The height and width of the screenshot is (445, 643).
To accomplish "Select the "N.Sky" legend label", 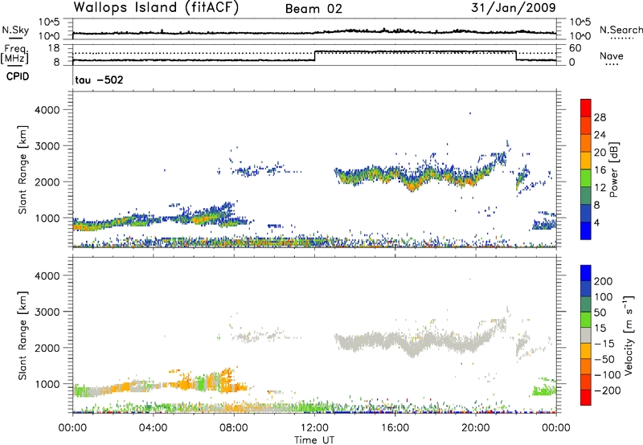I will pyautogui.click(x=15, y=30).
